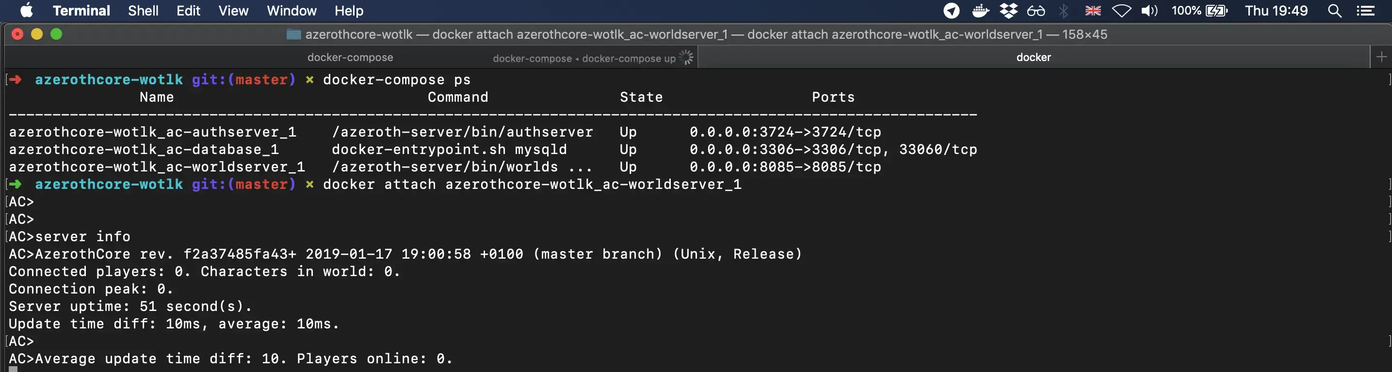Click the 'Connection peak: 0.' line
Screen dimensions: 1392x372
(91, 289)
